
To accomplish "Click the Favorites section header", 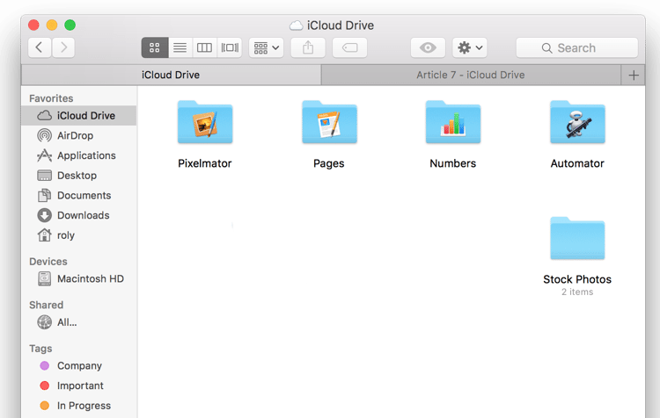I will tap(51, 98).
